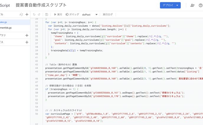This screenshot has width=203, height=125.
Task: Add a new file with plus icon
Action: click(x=27, y=14)
